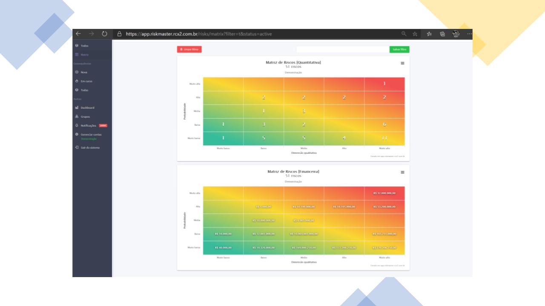
Task: Click Quantitativa cell Alta / Alto showing 2
Action: [x=344, y=98]
